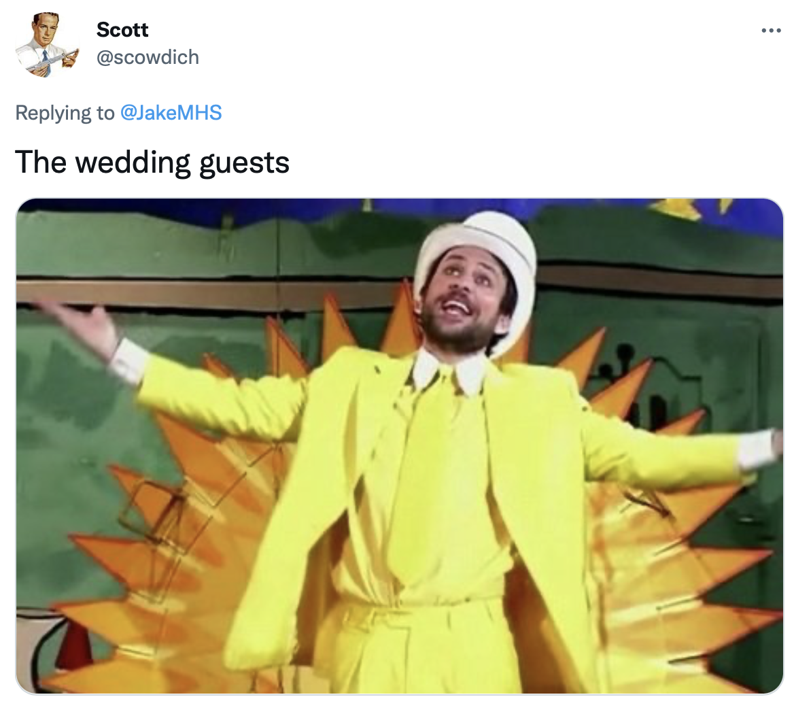Open the attached yellow suit image
This screenshot has width=794, height=714.
click(400, 445)
